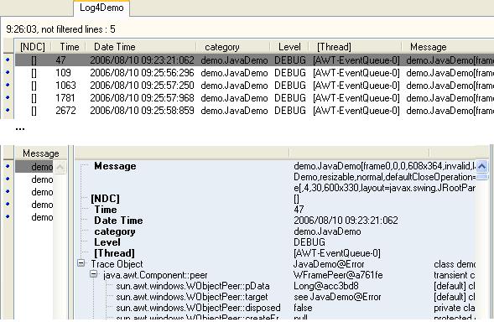This screenshot has height=322, width=494.
Task: Click the date 2006/08/10 09:25:58:859 cell
Action: click(x=142, y=111)
